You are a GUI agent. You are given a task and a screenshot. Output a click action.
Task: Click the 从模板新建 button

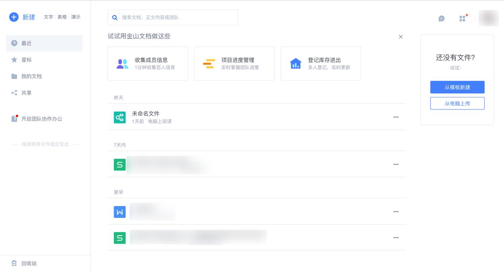[457, 87]
